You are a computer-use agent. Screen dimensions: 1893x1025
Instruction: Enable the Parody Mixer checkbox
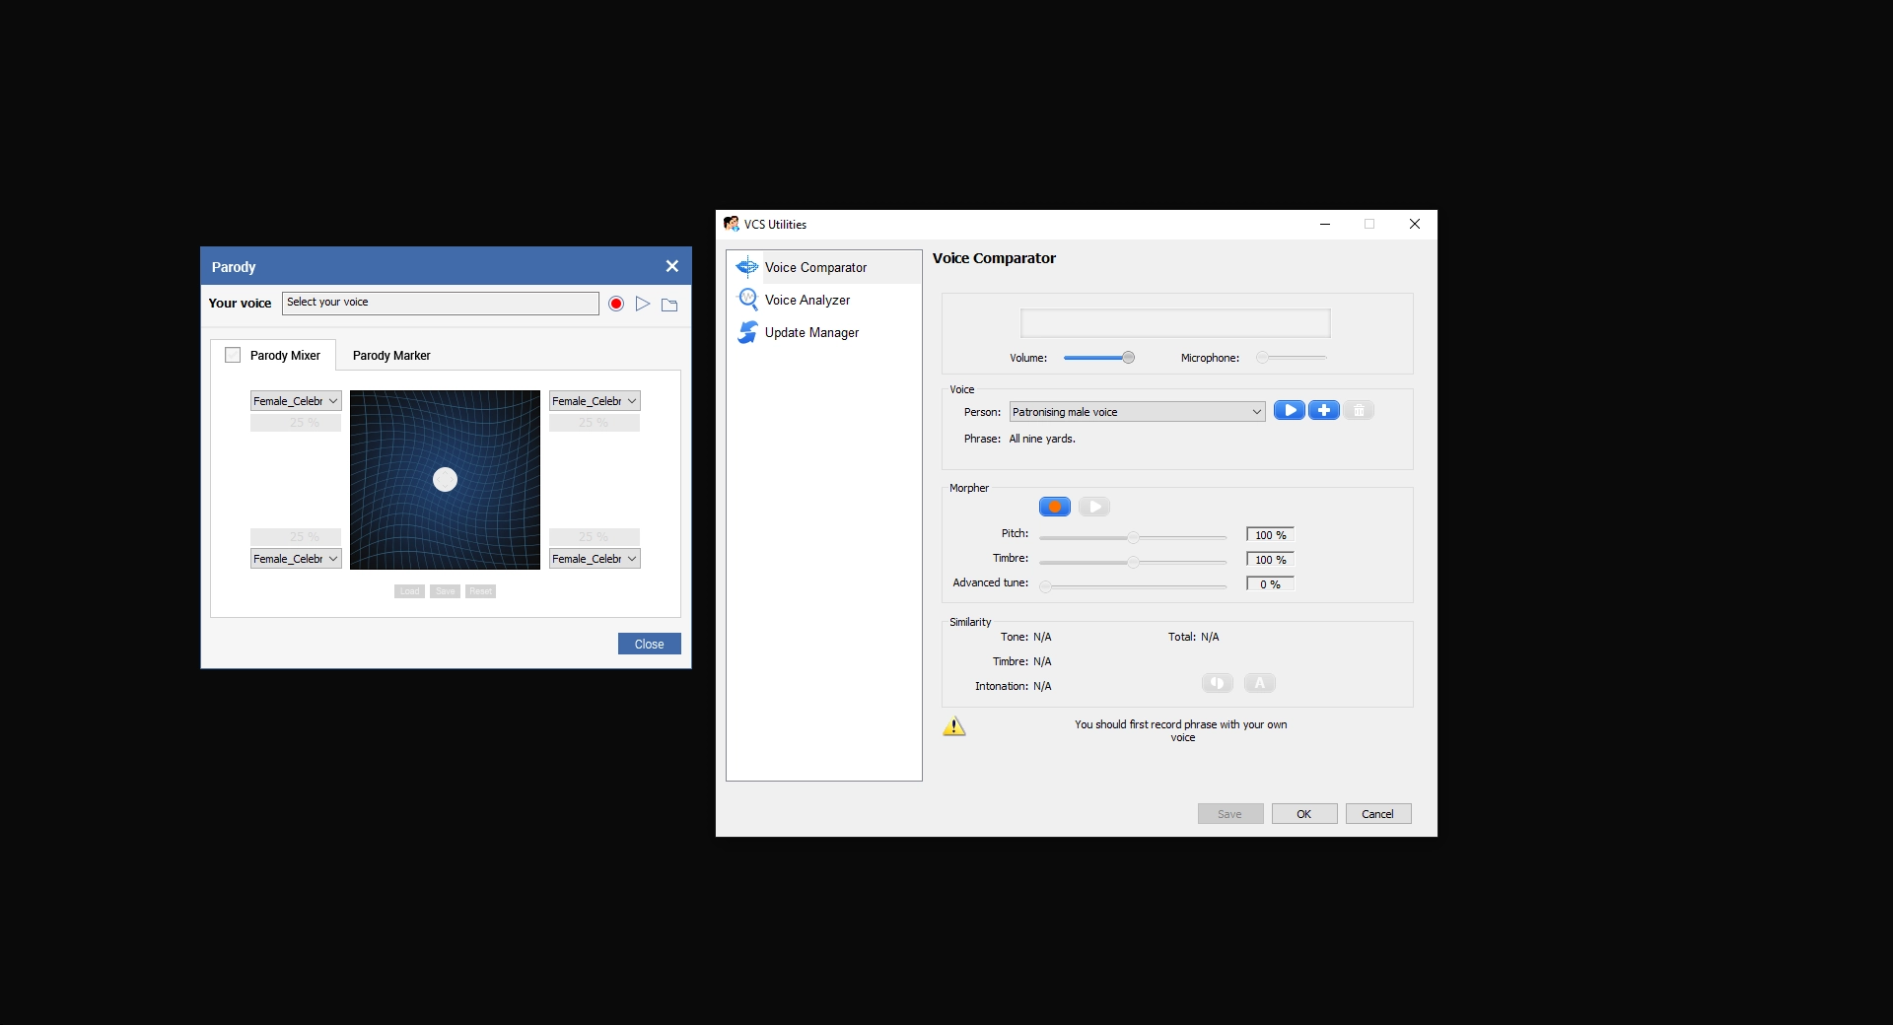pos(233,355)
